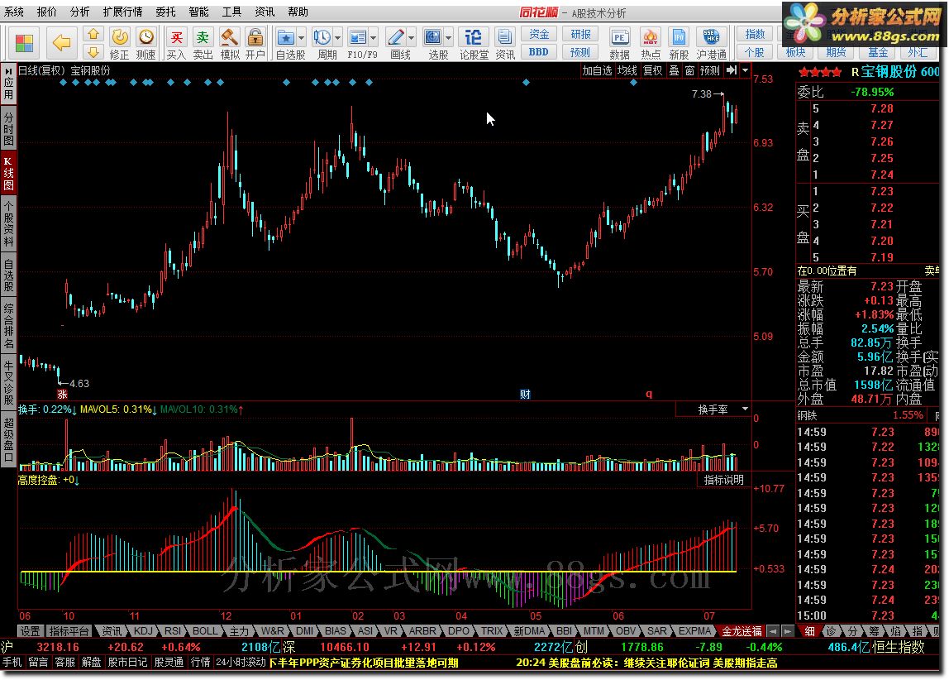
Task: Open the 沪港通 SSE HKE icon
Action: (711, 37)
